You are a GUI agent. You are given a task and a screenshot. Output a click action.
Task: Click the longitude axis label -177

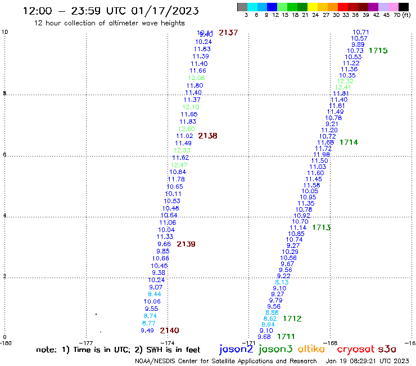tap(86, 343)
